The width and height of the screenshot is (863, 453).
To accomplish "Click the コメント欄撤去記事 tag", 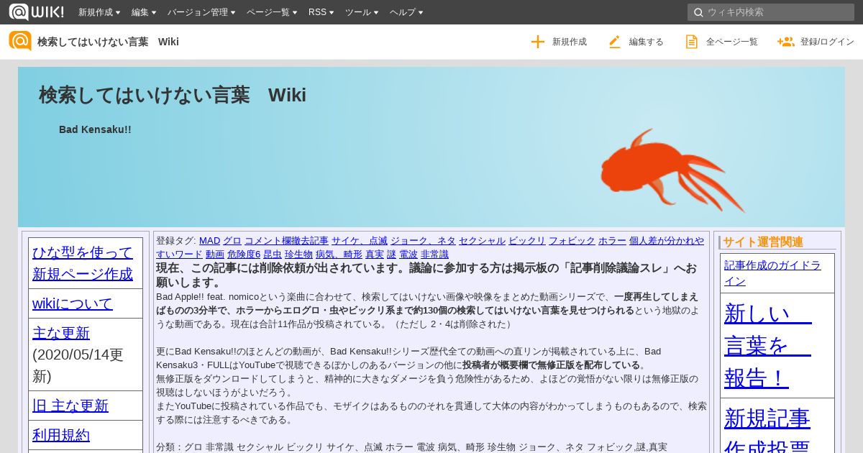I will point(286,241).
